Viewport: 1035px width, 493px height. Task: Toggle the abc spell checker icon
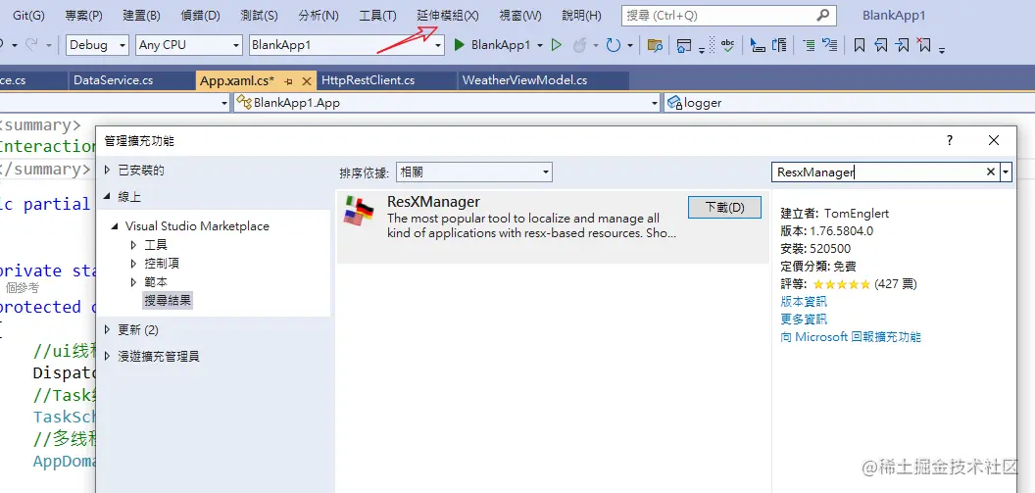pos(727,45)
